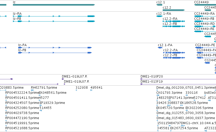Click the RH62791.5prime EST label
Viewport: 216px width, 132px height.
pyautogui.click(x=44, y=88)
